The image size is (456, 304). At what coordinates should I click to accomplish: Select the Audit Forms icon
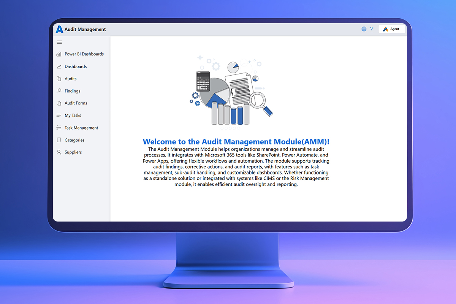(59, 103)
